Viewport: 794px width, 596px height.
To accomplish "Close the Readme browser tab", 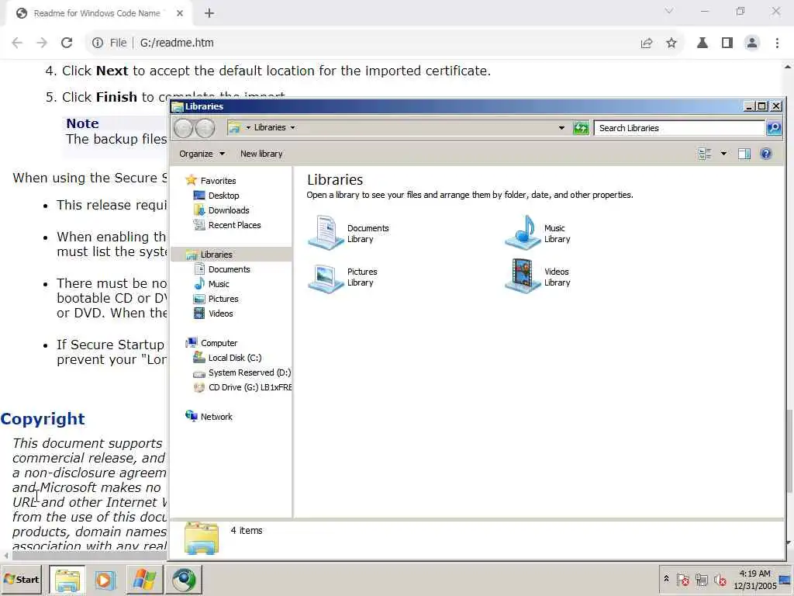I will click(179, 13).
